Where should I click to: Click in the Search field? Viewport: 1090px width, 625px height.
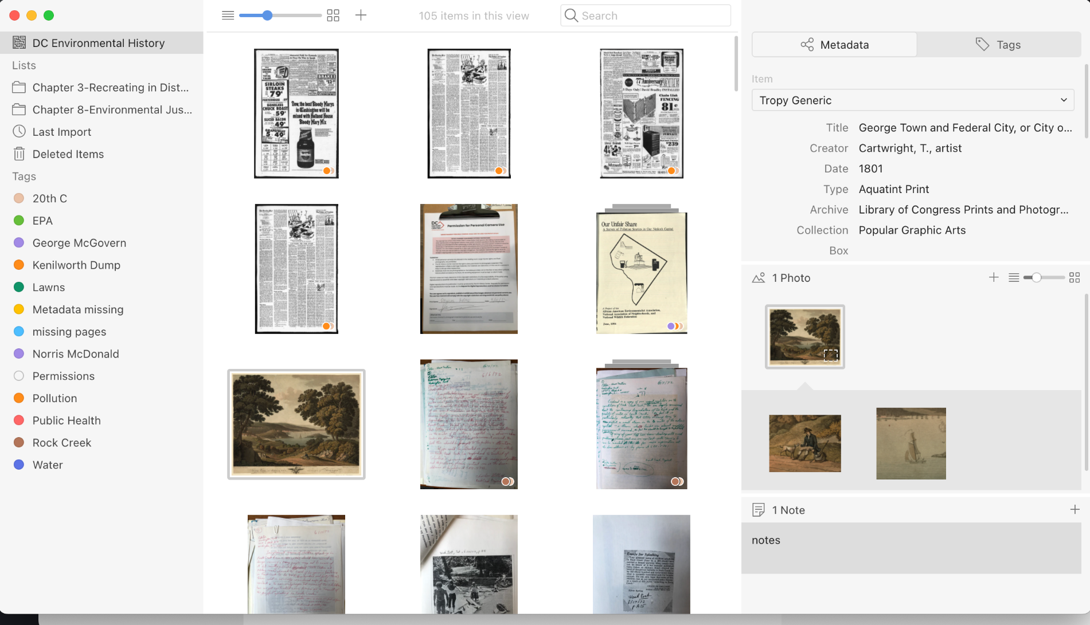click(646, 15)
